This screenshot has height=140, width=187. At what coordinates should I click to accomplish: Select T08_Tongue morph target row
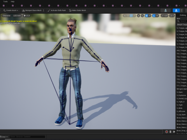point(182,76)
